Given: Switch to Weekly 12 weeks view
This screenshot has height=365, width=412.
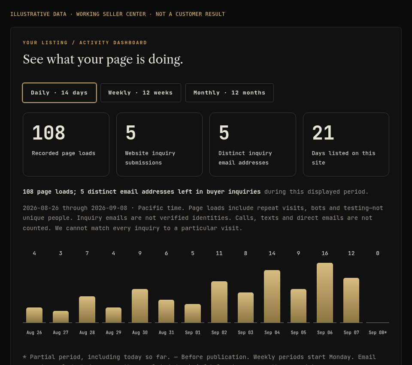Looking at the screenshot, I should point(141,93).
